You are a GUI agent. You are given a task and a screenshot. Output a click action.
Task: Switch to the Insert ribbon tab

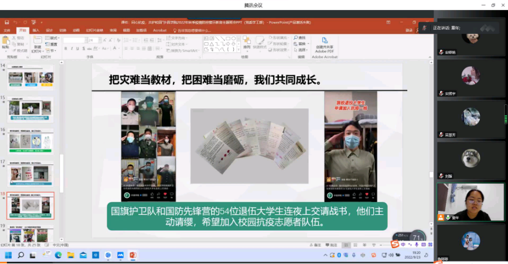click(36, 30)
